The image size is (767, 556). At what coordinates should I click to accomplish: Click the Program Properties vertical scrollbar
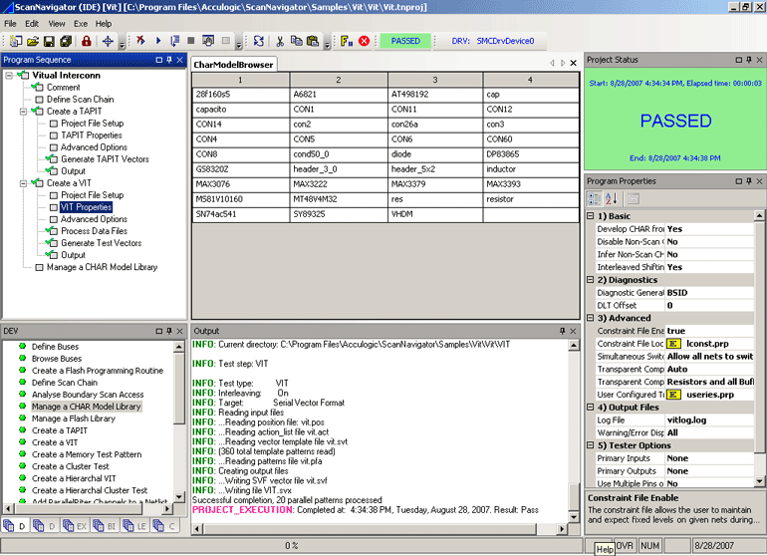[x=759, y=349]
